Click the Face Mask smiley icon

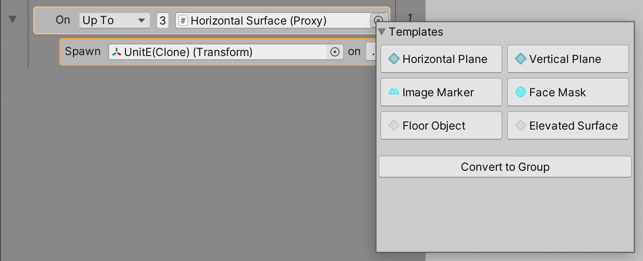520,92
